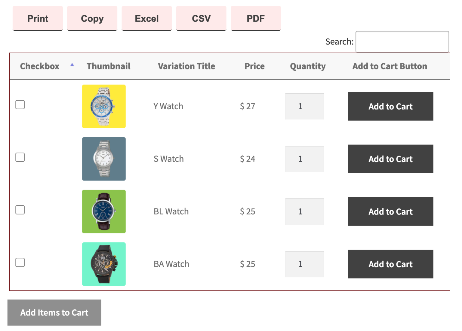Focus the Search input field
The width and height of the screenshot is (462, 331).
click(x=402, y=41)
